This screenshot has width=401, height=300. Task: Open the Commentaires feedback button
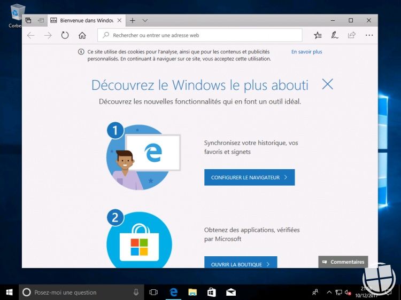tap(343, 262)
